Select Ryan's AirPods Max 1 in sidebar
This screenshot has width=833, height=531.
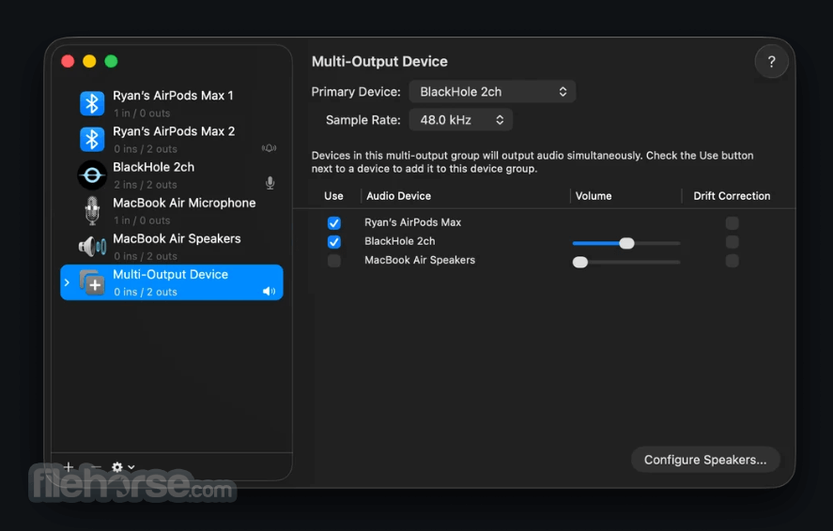172,103
